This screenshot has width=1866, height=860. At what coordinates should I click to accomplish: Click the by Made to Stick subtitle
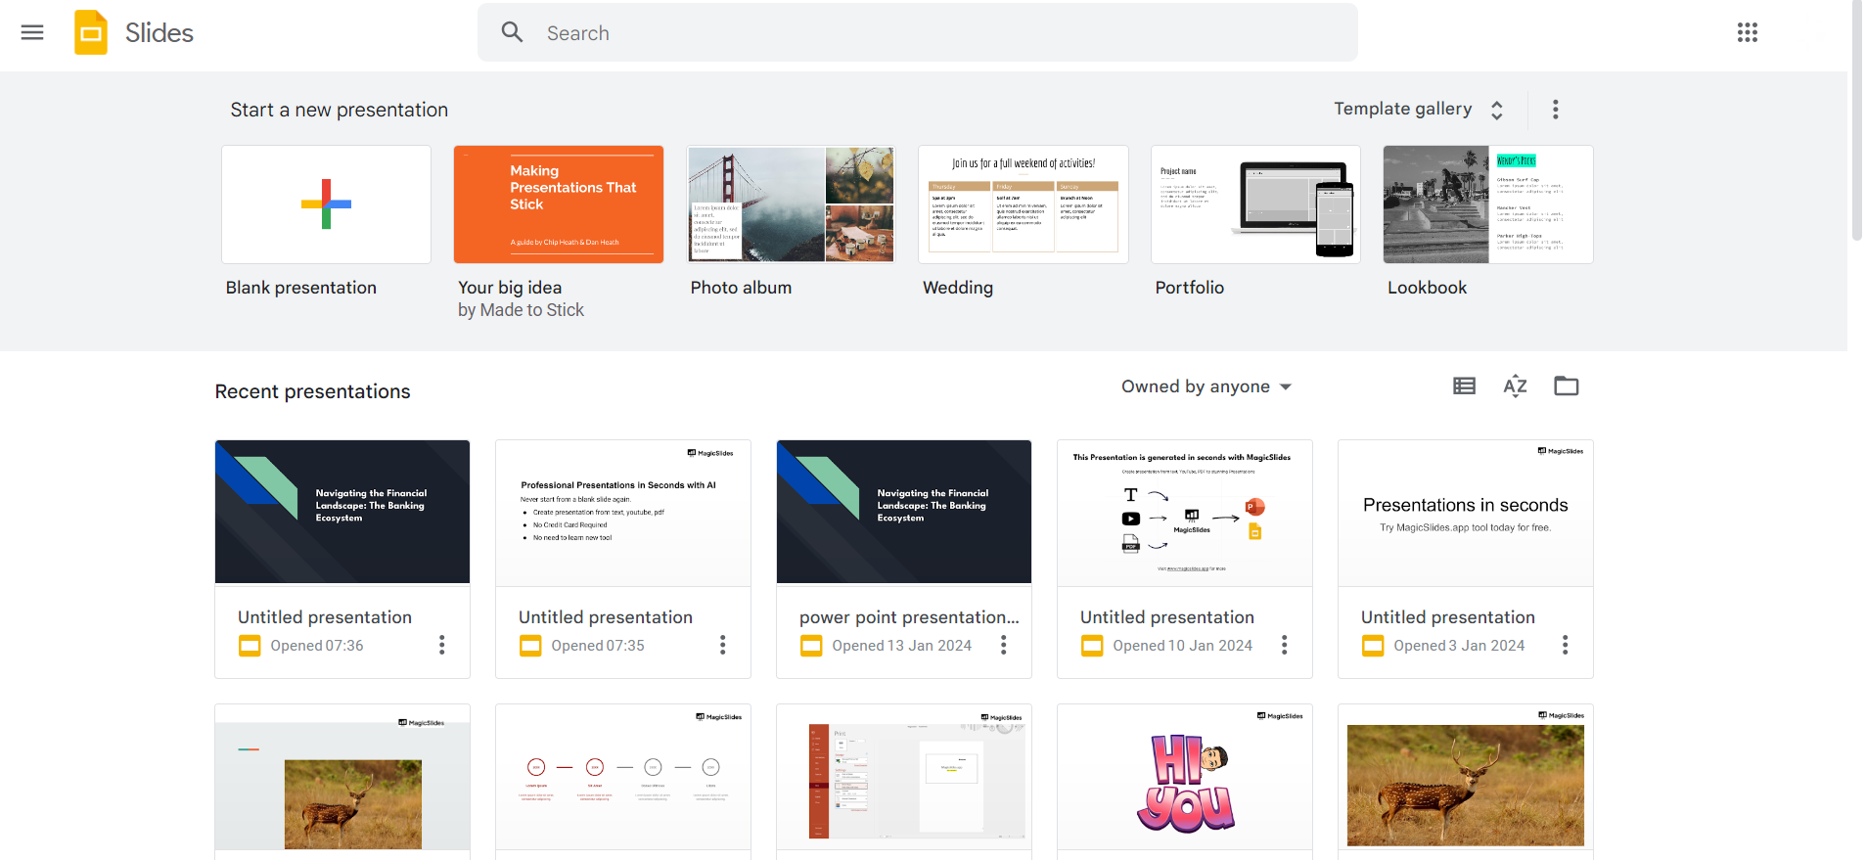[x=521, y=310]
